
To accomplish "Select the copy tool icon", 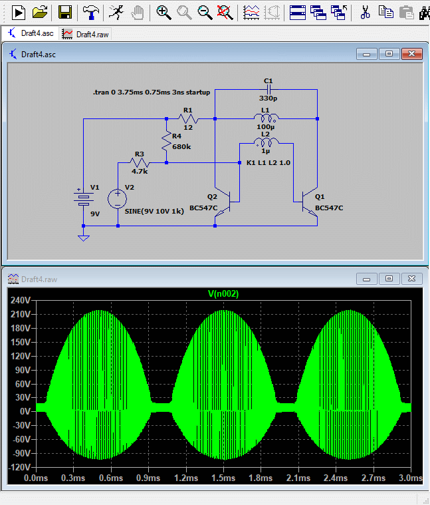I will pos(386,13).
